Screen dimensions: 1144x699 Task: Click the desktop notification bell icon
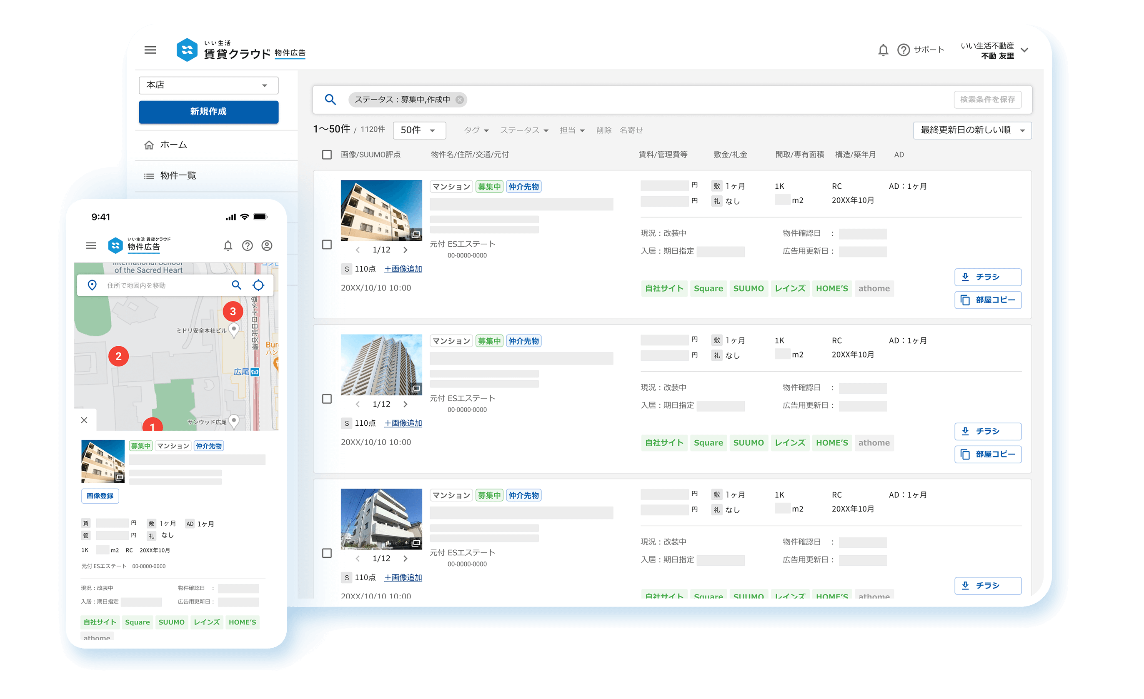point(883,50)
